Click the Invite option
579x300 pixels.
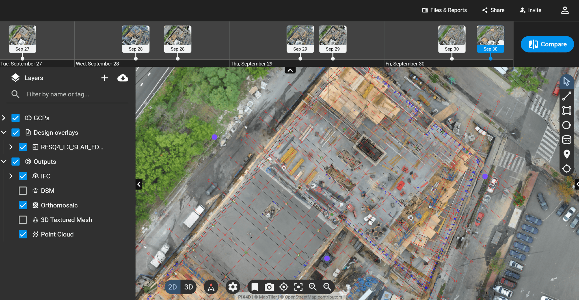click(530, 10)
